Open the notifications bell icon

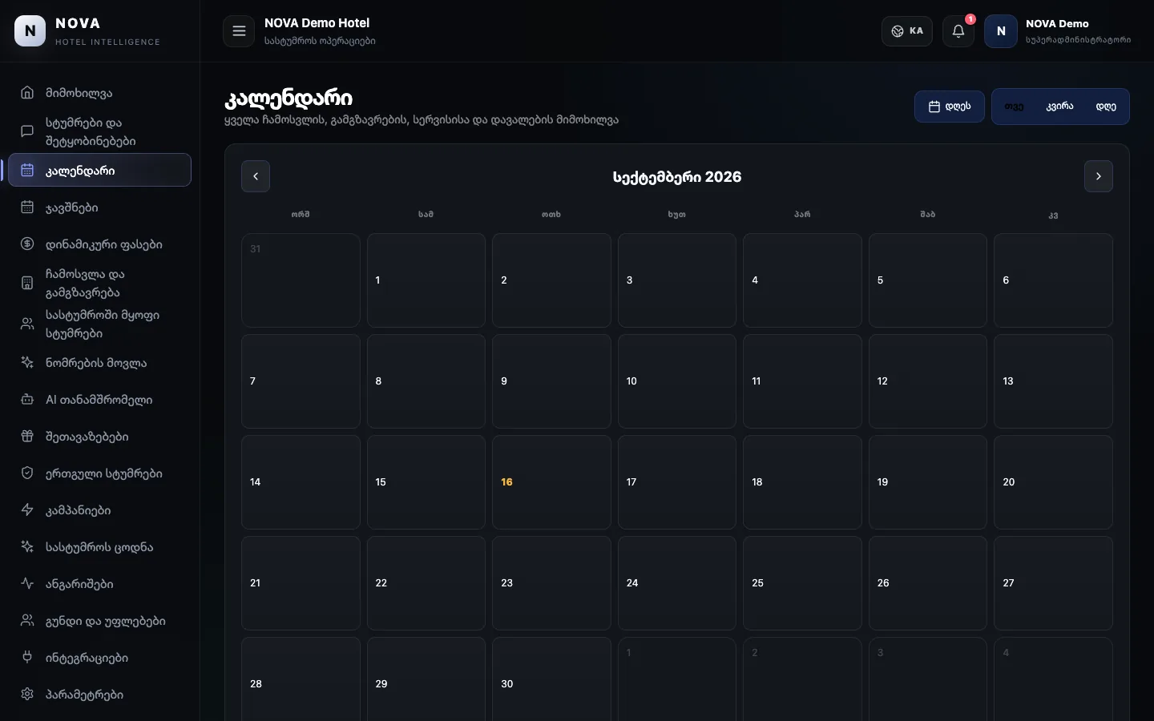point(958,31)
